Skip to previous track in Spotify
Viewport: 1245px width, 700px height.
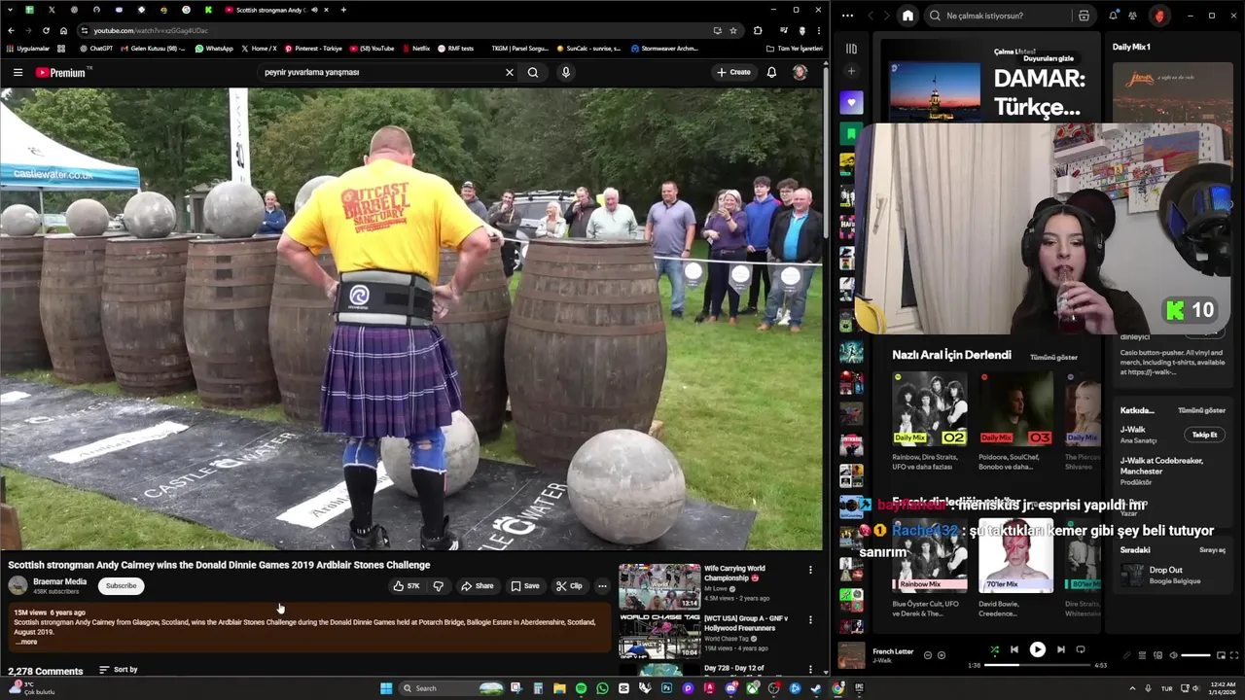click(x=1014, y=649)
